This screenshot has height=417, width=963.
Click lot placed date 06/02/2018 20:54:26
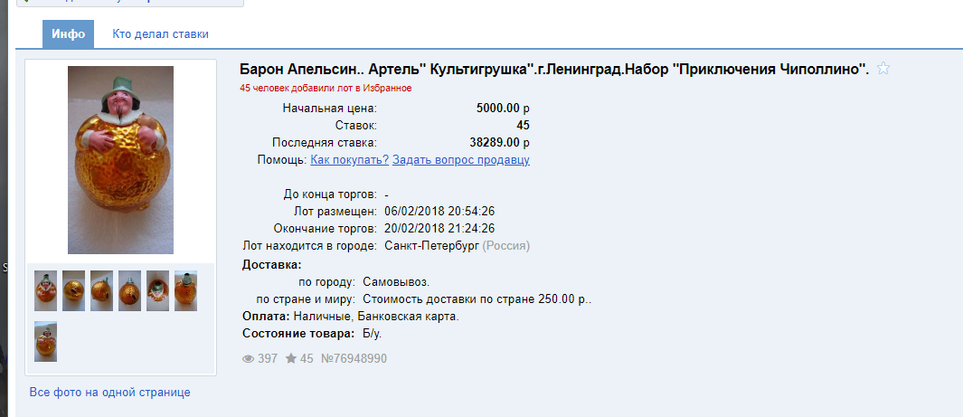tap(439, 212)
